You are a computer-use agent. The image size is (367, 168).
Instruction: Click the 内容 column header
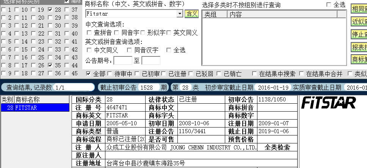tap(282, 14)
